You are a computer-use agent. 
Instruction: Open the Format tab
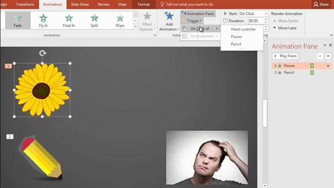143,4
